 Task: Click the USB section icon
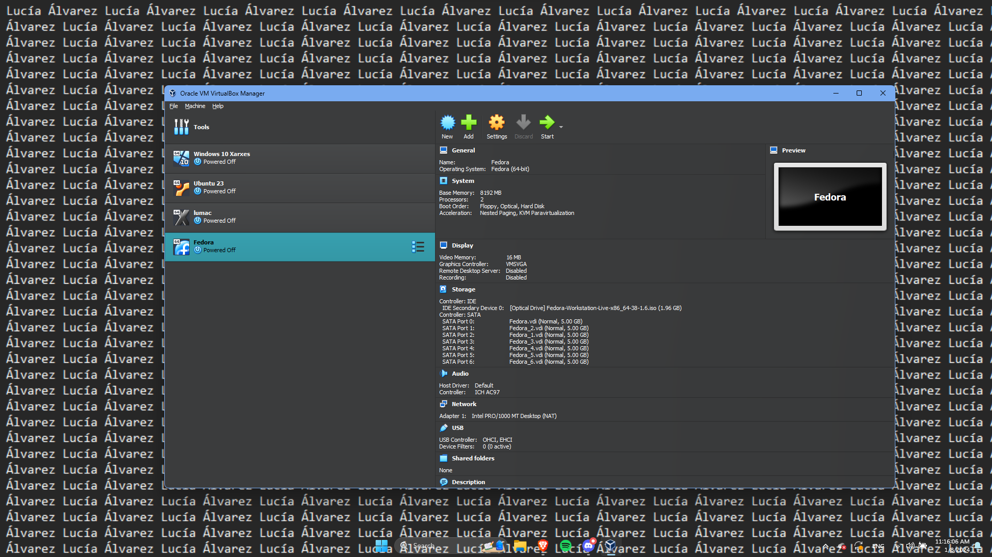[x=443, y=428]
